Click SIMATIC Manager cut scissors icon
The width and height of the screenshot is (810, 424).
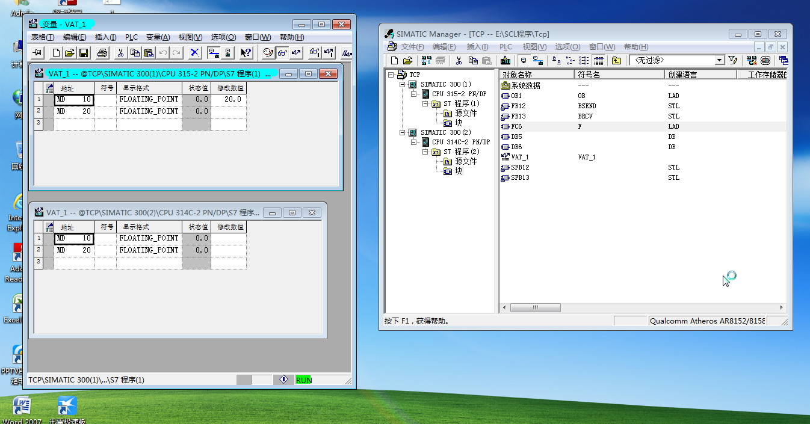[x=458, y=60]
